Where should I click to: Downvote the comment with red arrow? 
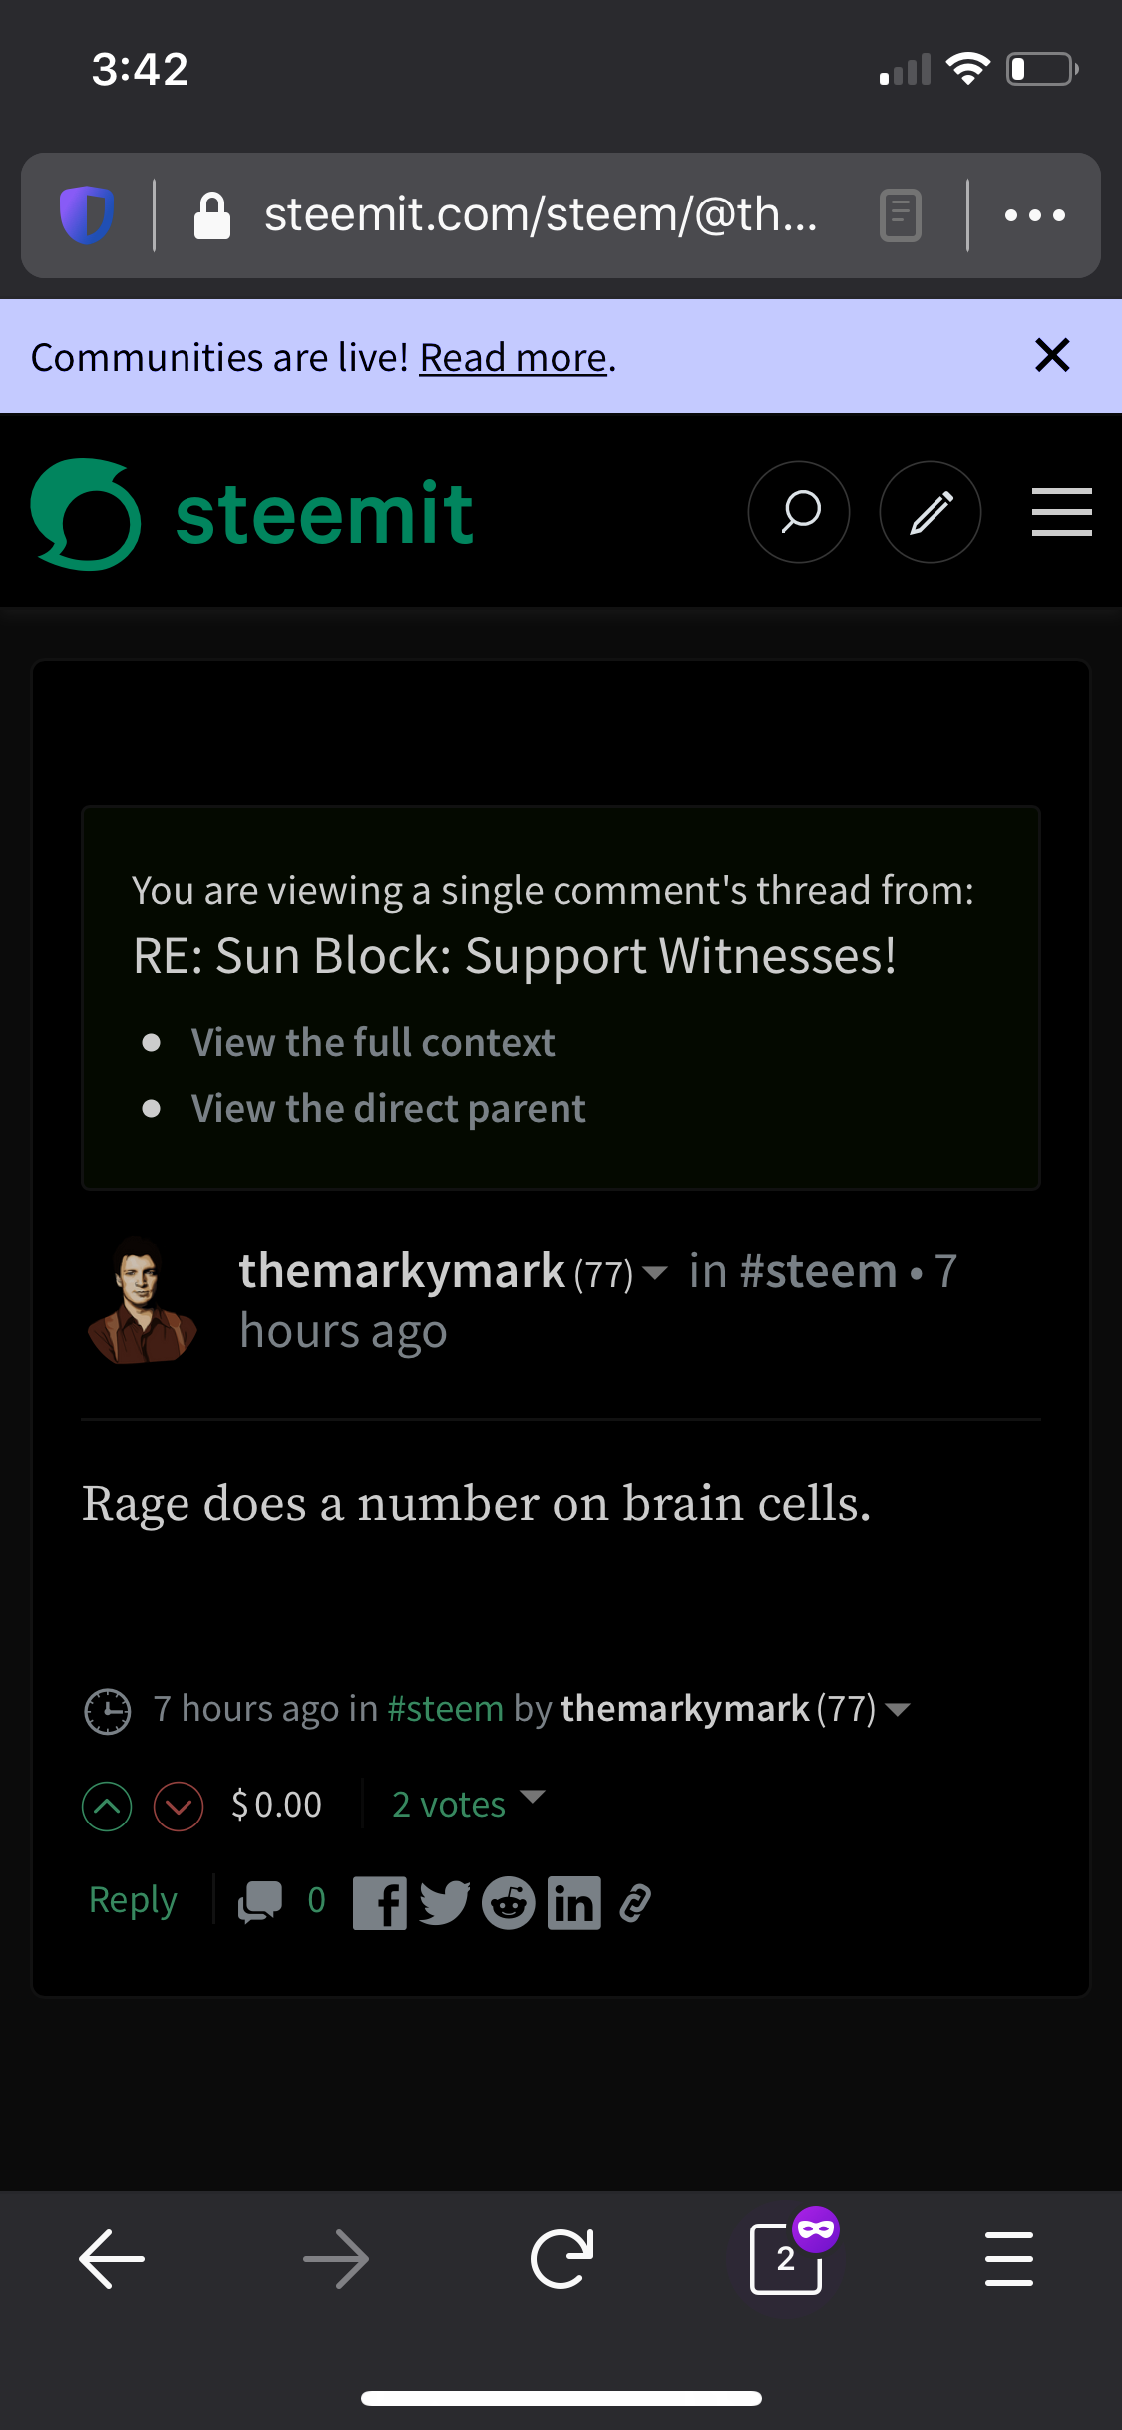(x=179, y=1807)
